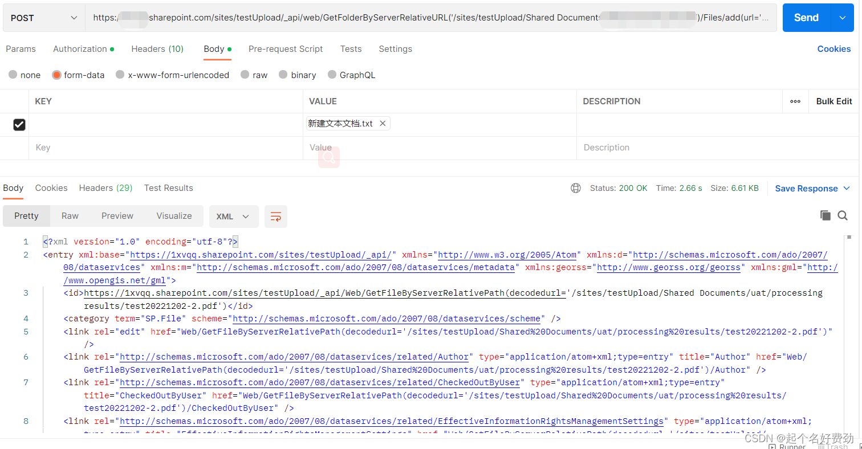The image size is (862, 449).
Task: Open the request Settings tab
Action: coord(395,49)
